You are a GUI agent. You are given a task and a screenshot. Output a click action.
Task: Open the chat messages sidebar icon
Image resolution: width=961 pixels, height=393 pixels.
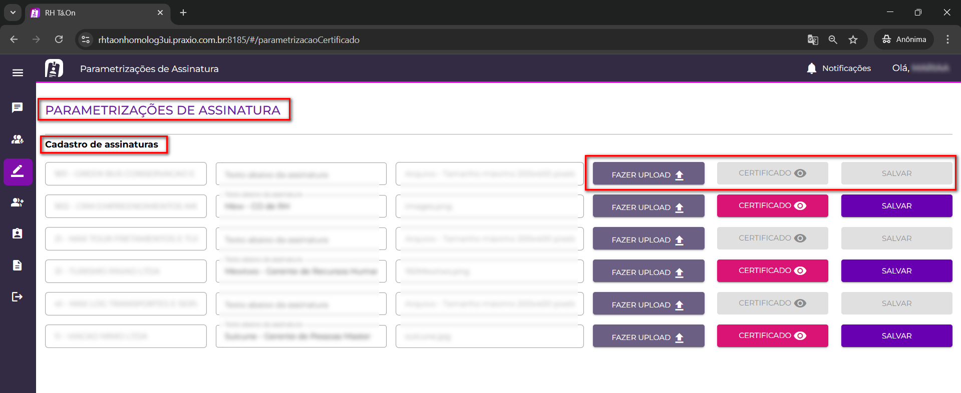click(18, 107)
